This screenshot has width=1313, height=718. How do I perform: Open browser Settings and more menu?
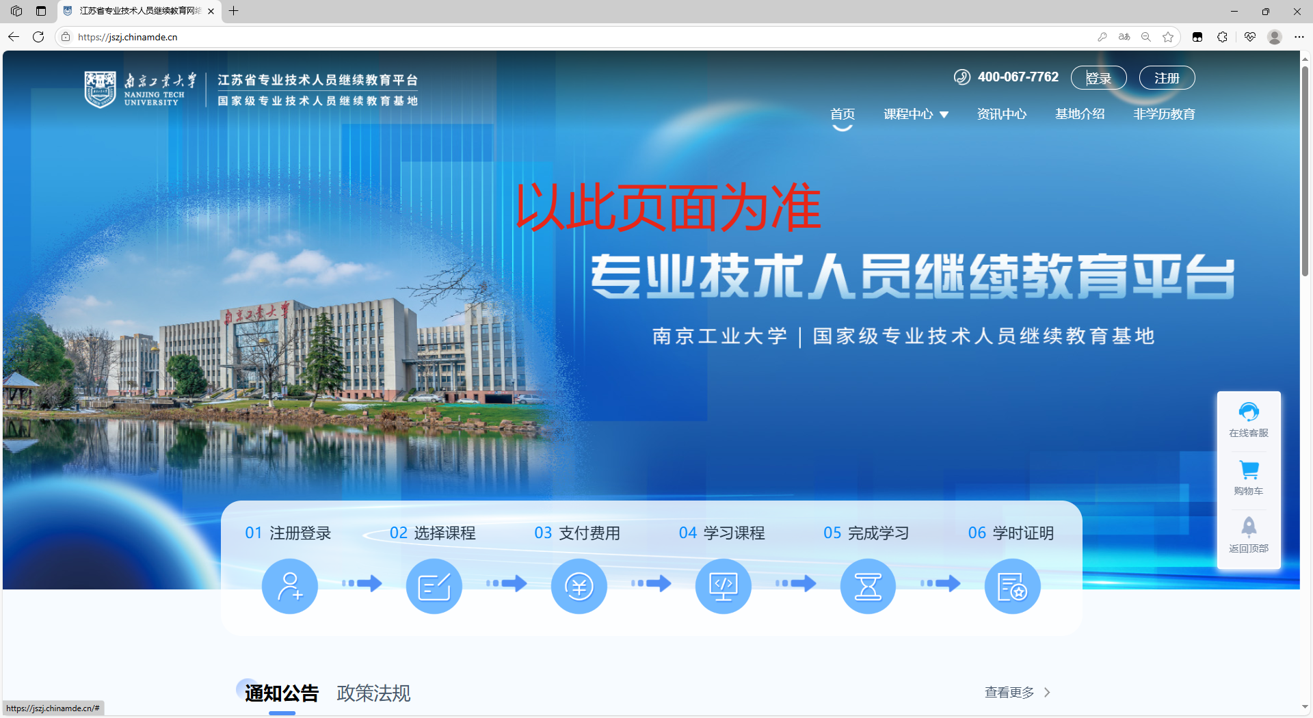click(1299, 37)
